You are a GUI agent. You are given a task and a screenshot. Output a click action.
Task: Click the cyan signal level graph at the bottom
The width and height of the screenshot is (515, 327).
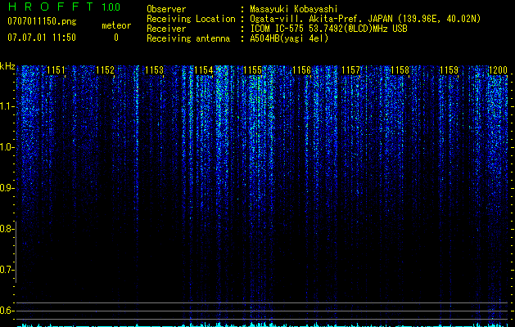coord(262,325)
